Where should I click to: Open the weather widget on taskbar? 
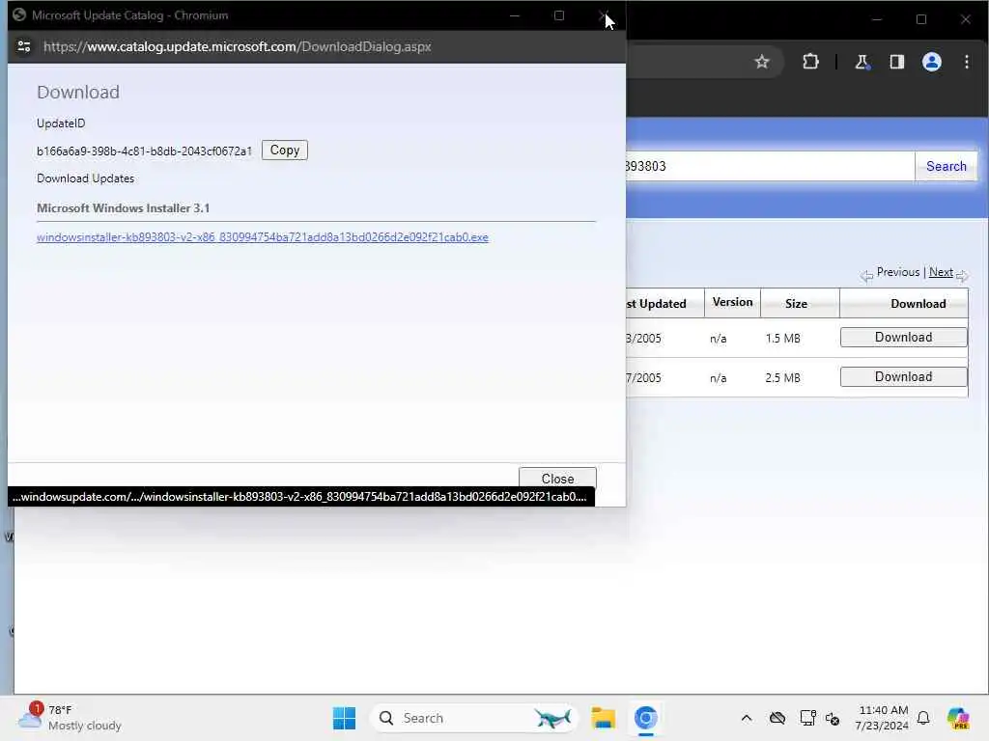pyautogui.click(x=70, y=718)
